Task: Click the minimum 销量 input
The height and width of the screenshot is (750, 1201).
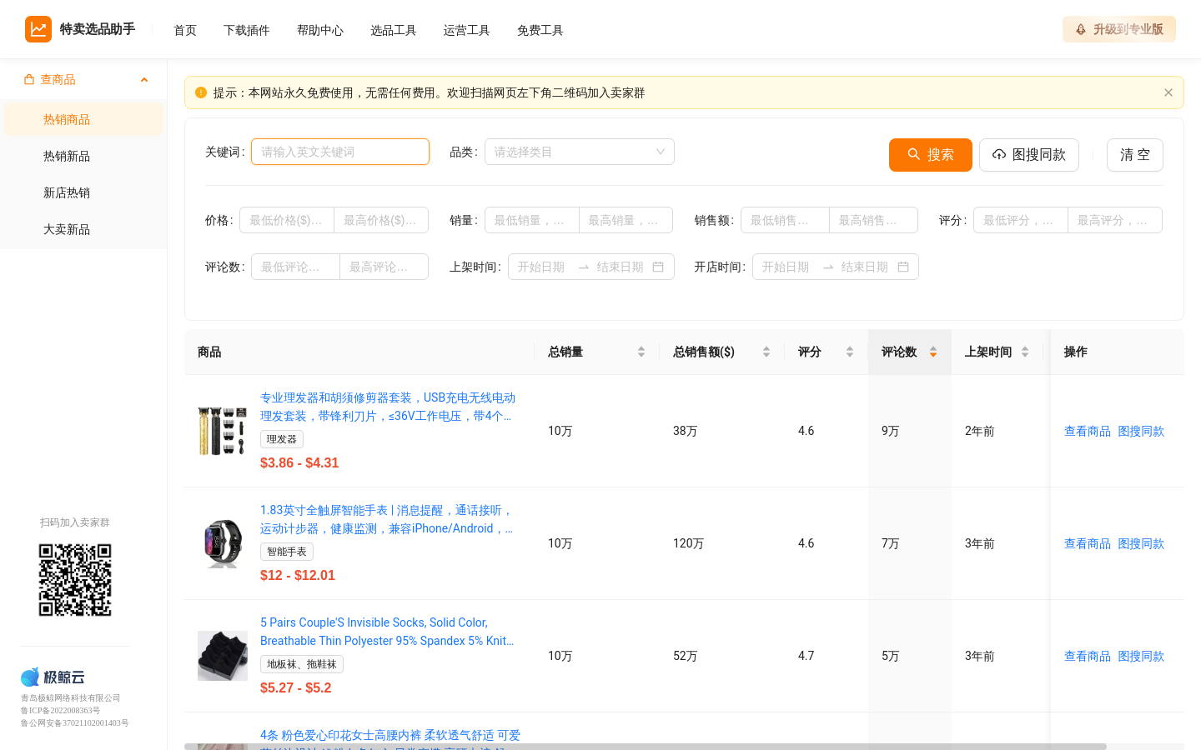Action: tap(532, 220)
